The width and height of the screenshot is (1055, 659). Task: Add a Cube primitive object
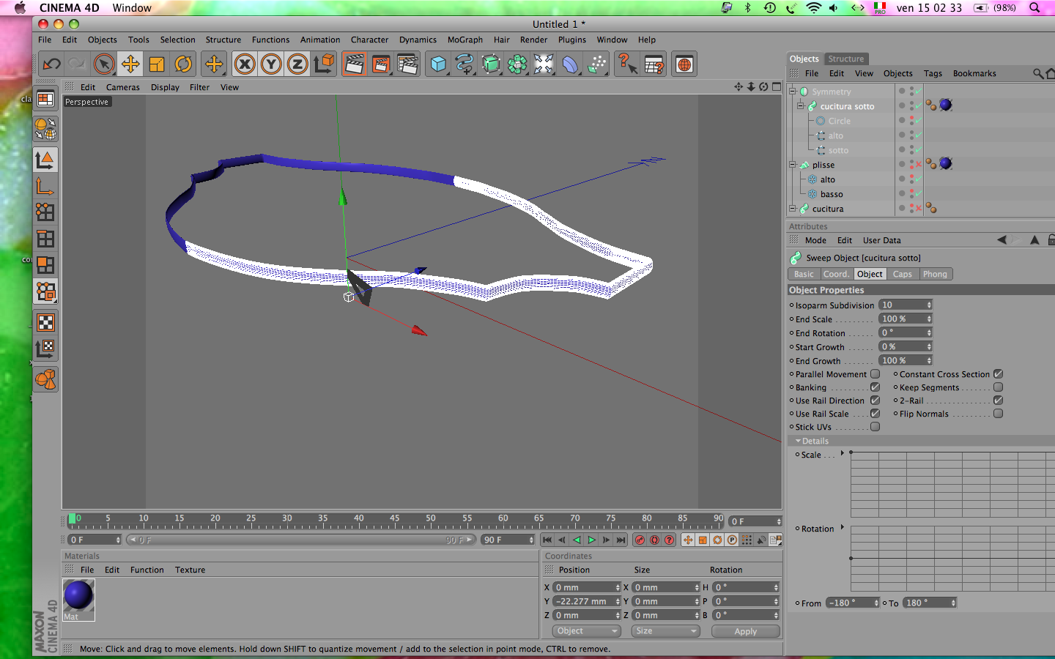click(438, 64)
